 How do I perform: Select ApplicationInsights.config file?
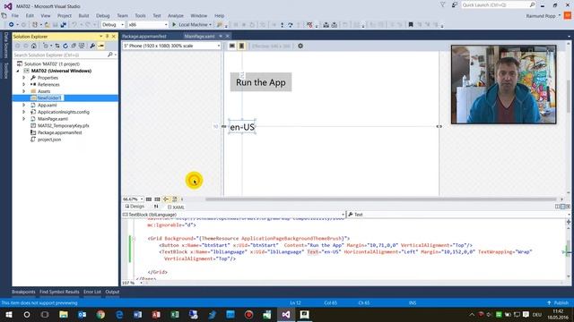click(64, 112)
